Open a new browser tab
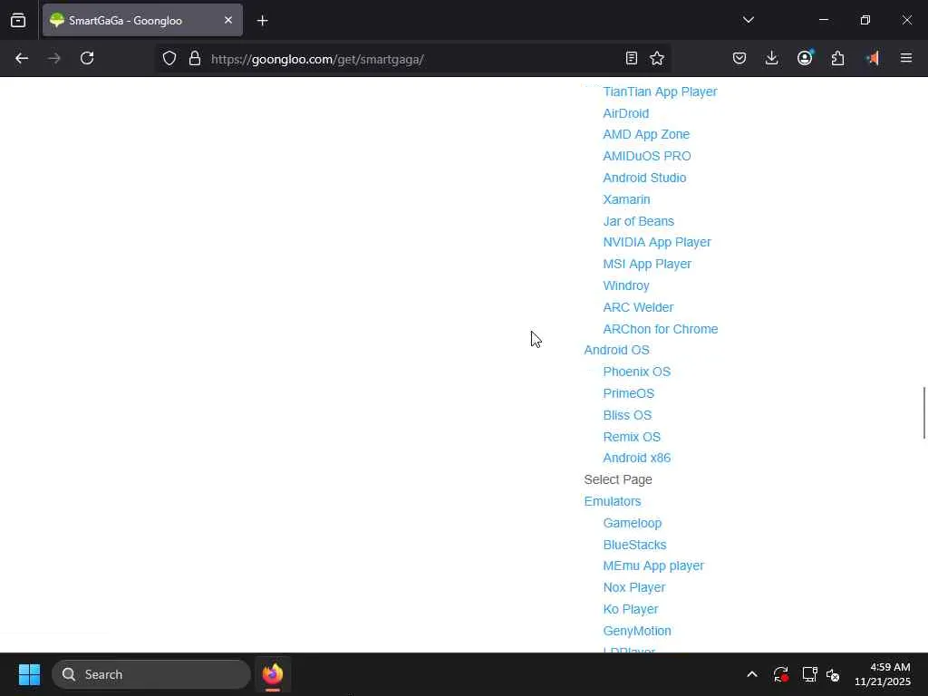 click(x=263, y=21)
